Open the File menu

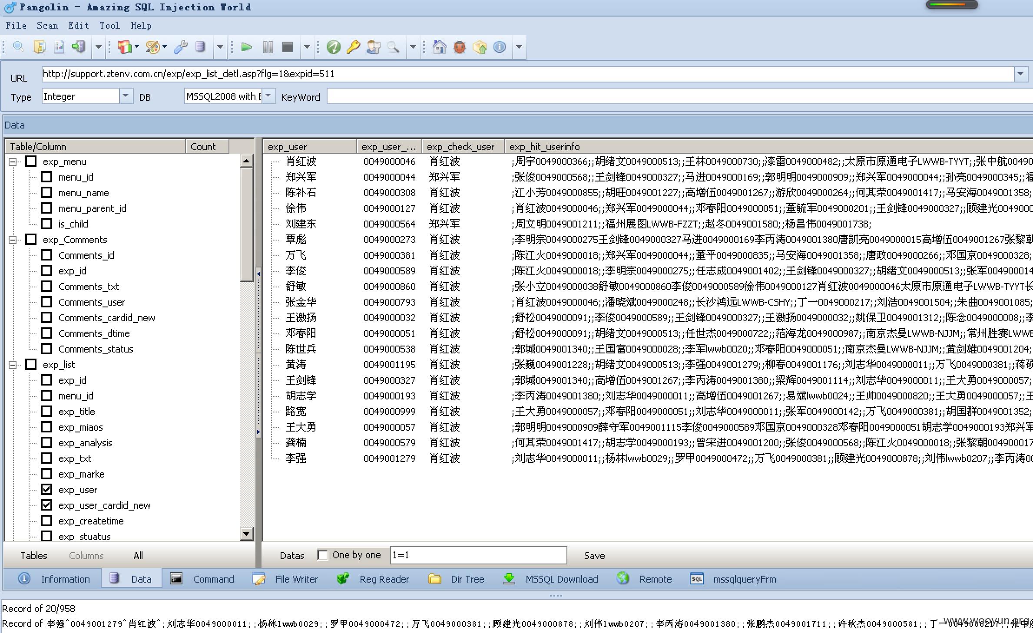pos(16,26)
